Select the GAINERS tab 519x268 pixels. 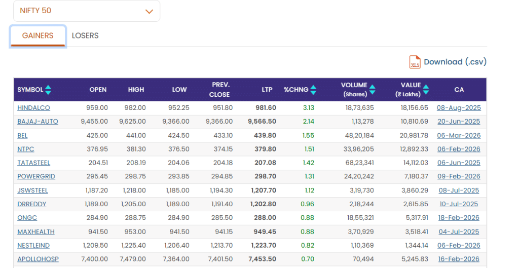click(38, 35)
